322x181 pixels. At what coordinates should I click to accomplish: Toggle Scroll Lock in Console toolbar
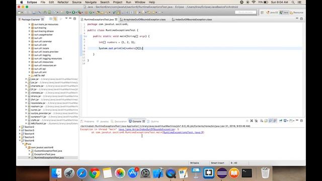(x=266, y=121)
